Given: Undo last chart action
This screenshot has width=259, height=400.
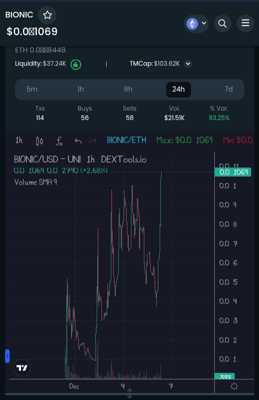Looking at the screenshot, I should 78,141.
